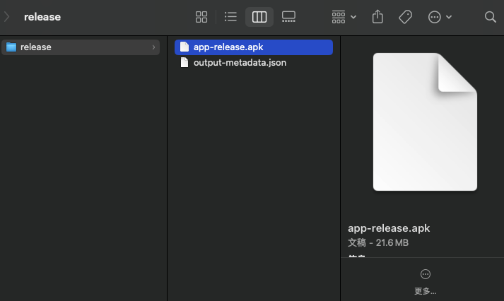Select the output-metadata.json file
Image resolution: width=504 pixels, height=301 pixels.
254,63
